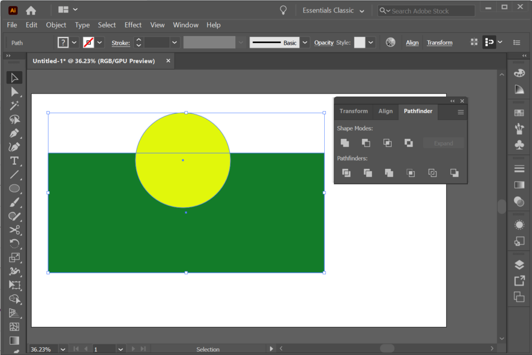
Task: Open the Effect menu
Action: pyautogui.click(x=133, y=24)
